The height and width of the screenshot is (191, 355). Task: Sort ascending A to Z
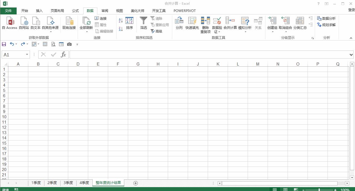121,21
